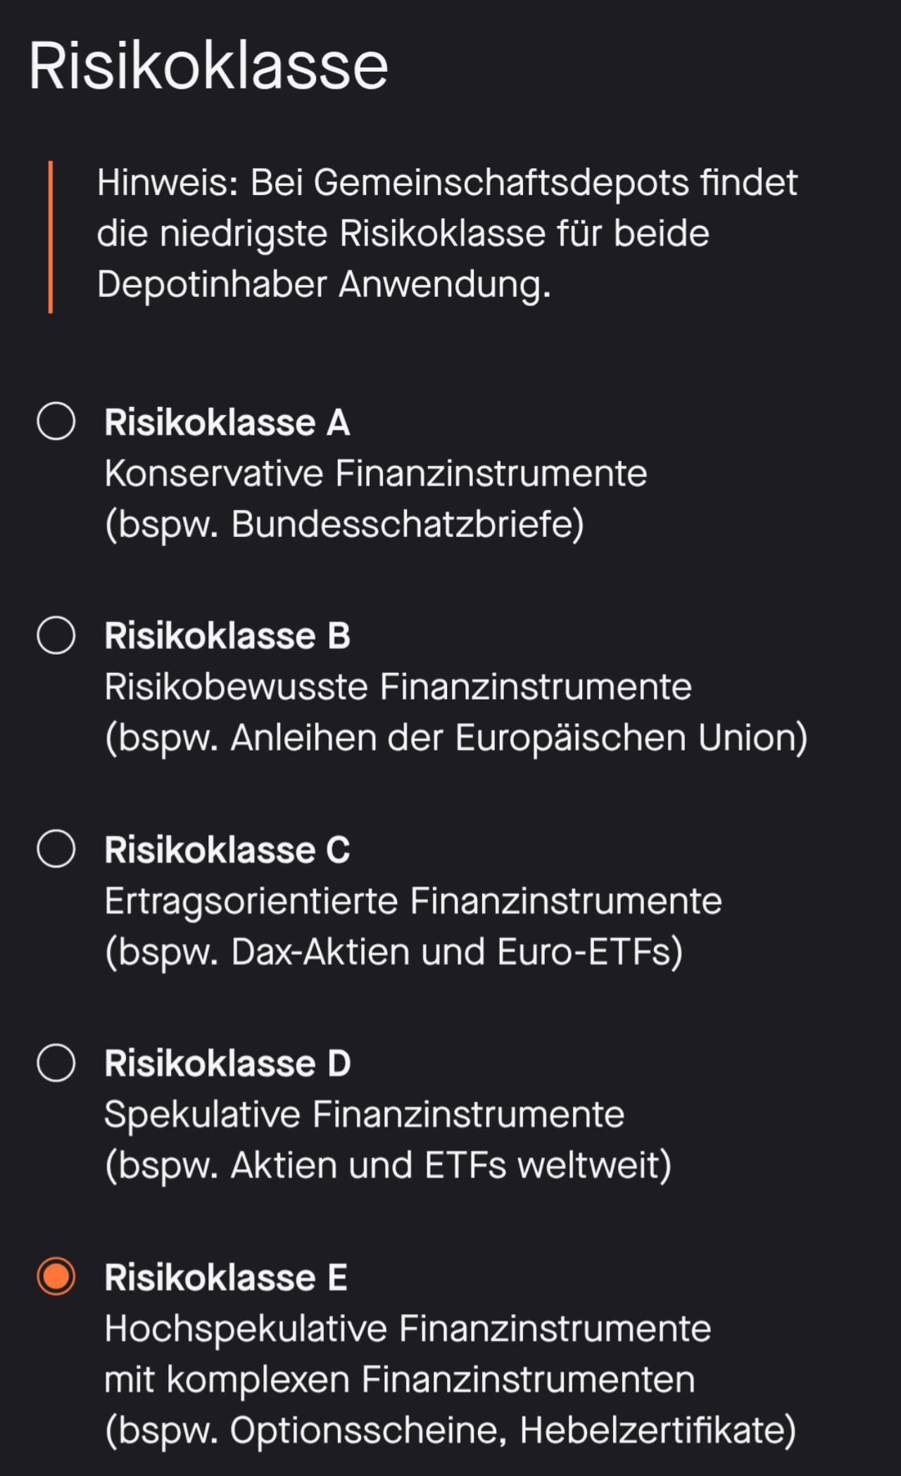Select the Risikoklasse A radio button

tap(56, 422)
